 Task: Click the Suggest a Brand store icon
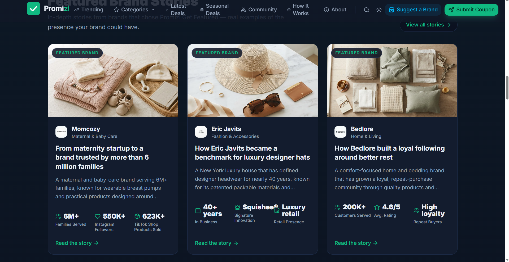pyautogui.click(x=391, y=10)
